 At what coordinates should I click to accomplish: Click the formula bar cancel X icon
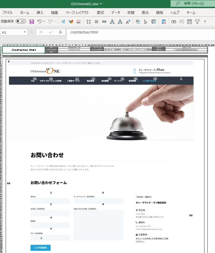click(x=41, y=32)
